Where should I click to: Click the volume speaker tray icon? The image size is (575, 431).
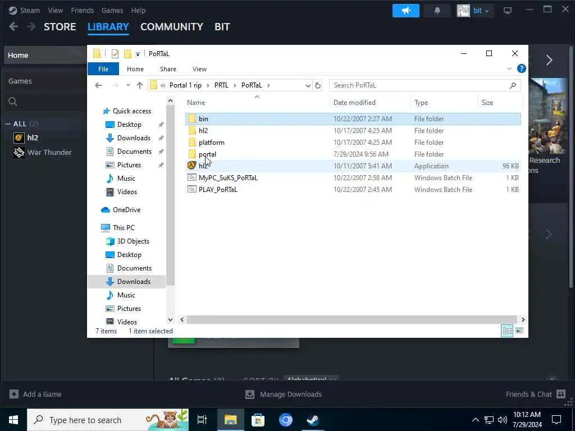(x=503, y=420)
